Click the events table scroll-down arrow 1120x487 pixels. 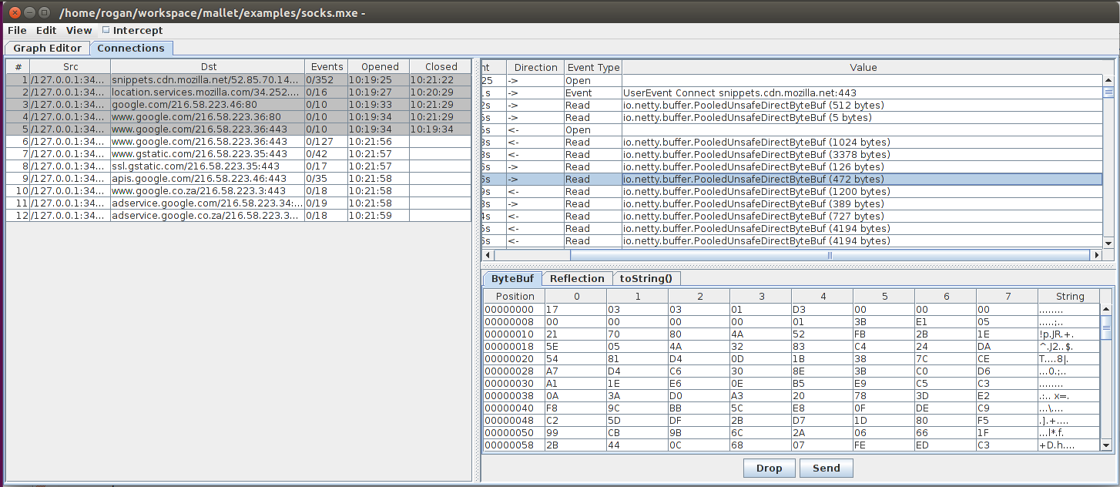[x=1108, y=243]
